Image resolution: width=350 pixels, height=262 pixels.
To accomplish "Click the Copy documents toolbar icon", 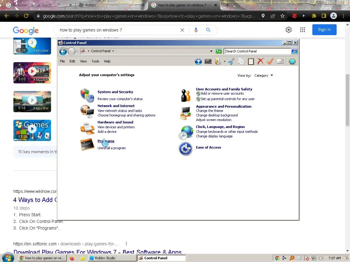I will pos(241,61).
